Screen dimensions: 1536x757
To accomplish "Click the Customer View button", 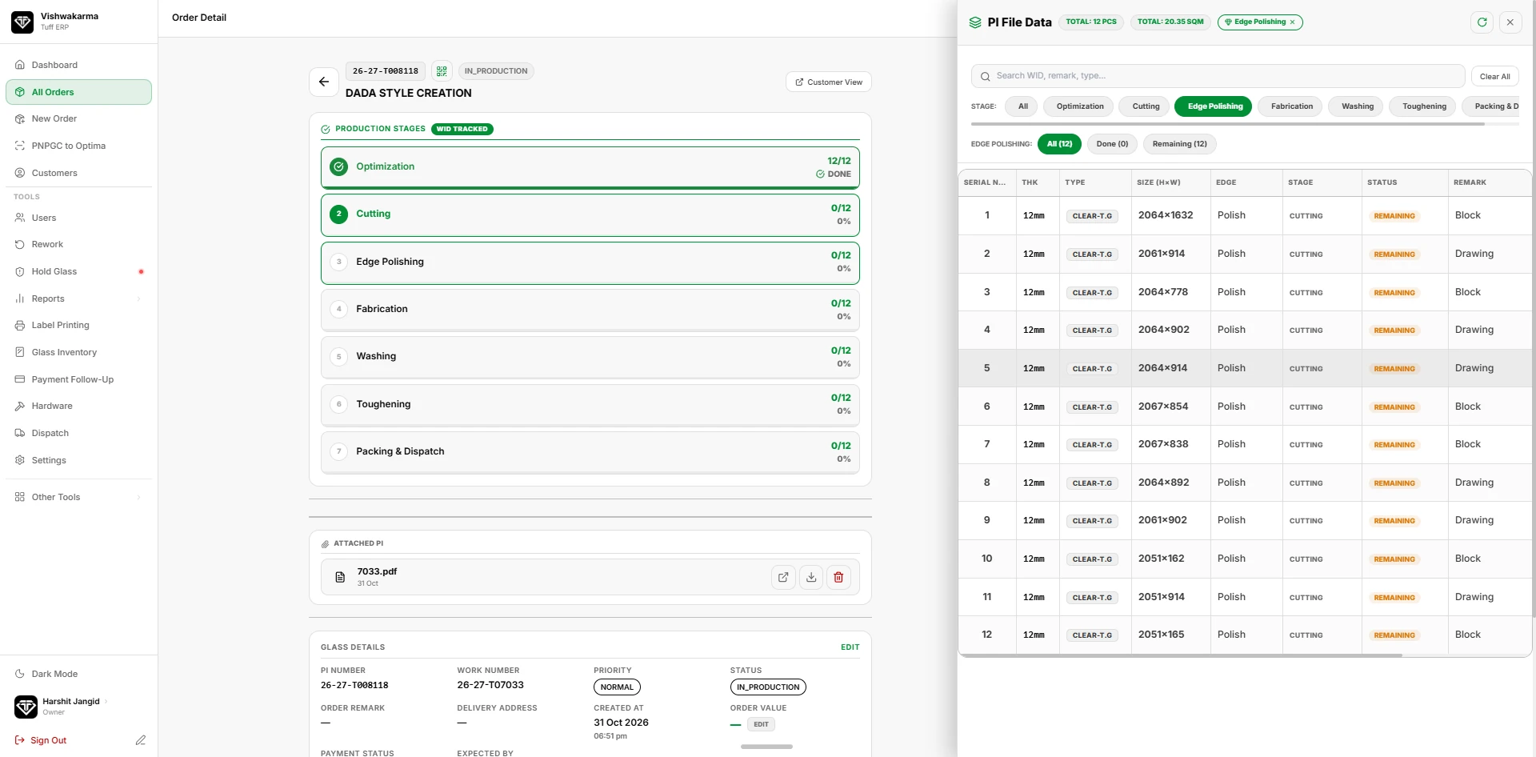I will pos(829,82).
